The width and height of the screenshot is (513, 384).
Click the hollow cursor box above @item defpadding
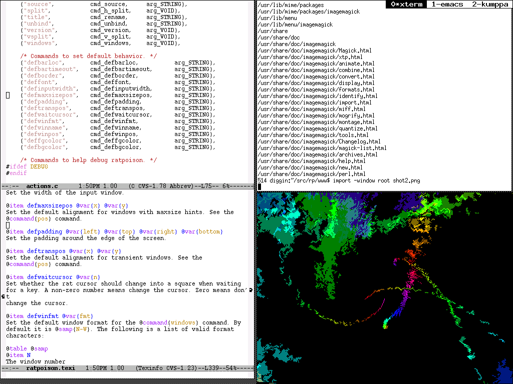tap(8, 225)
